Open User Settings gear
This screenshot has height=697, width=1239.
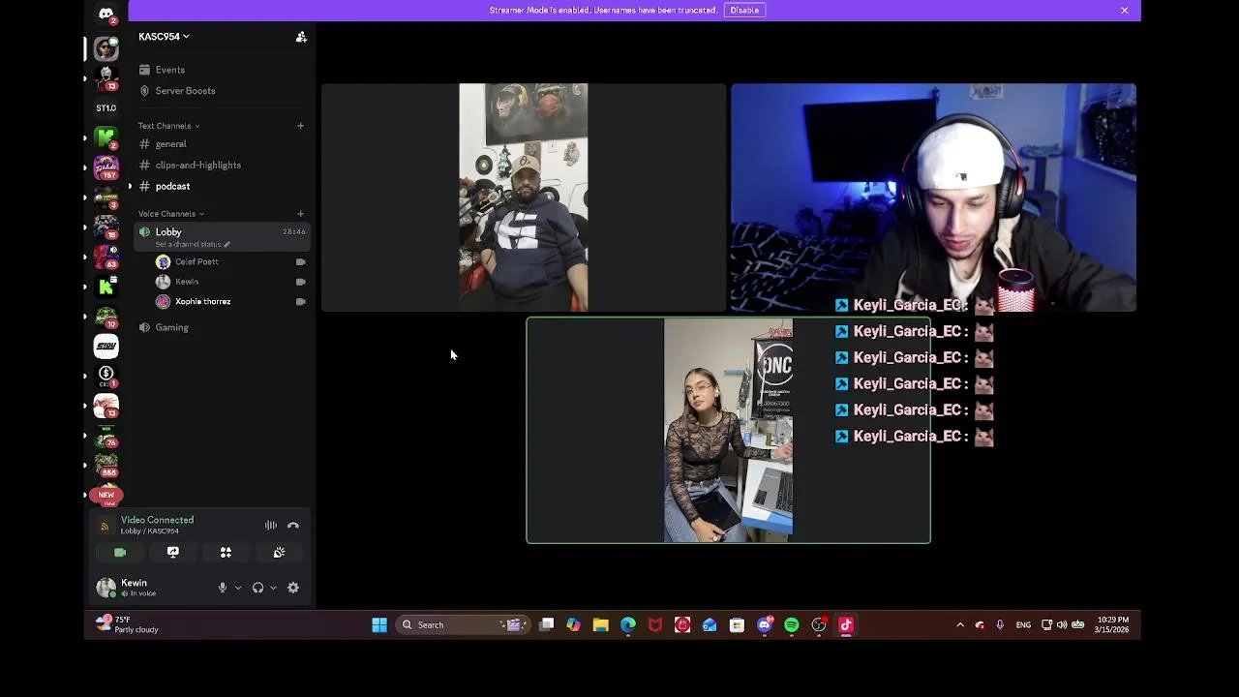[x=293, y=588]
